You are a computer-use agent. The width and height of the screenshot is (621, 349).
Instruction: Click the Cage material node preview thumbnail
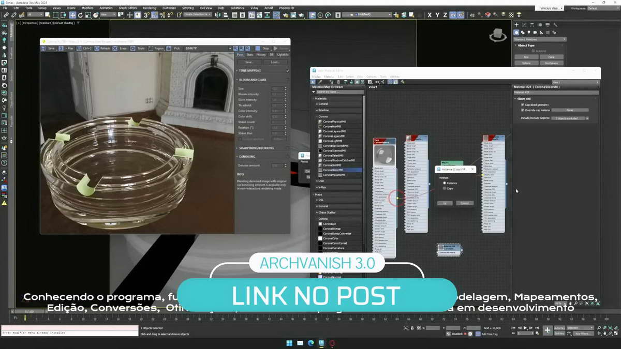(x=385, y=156)
